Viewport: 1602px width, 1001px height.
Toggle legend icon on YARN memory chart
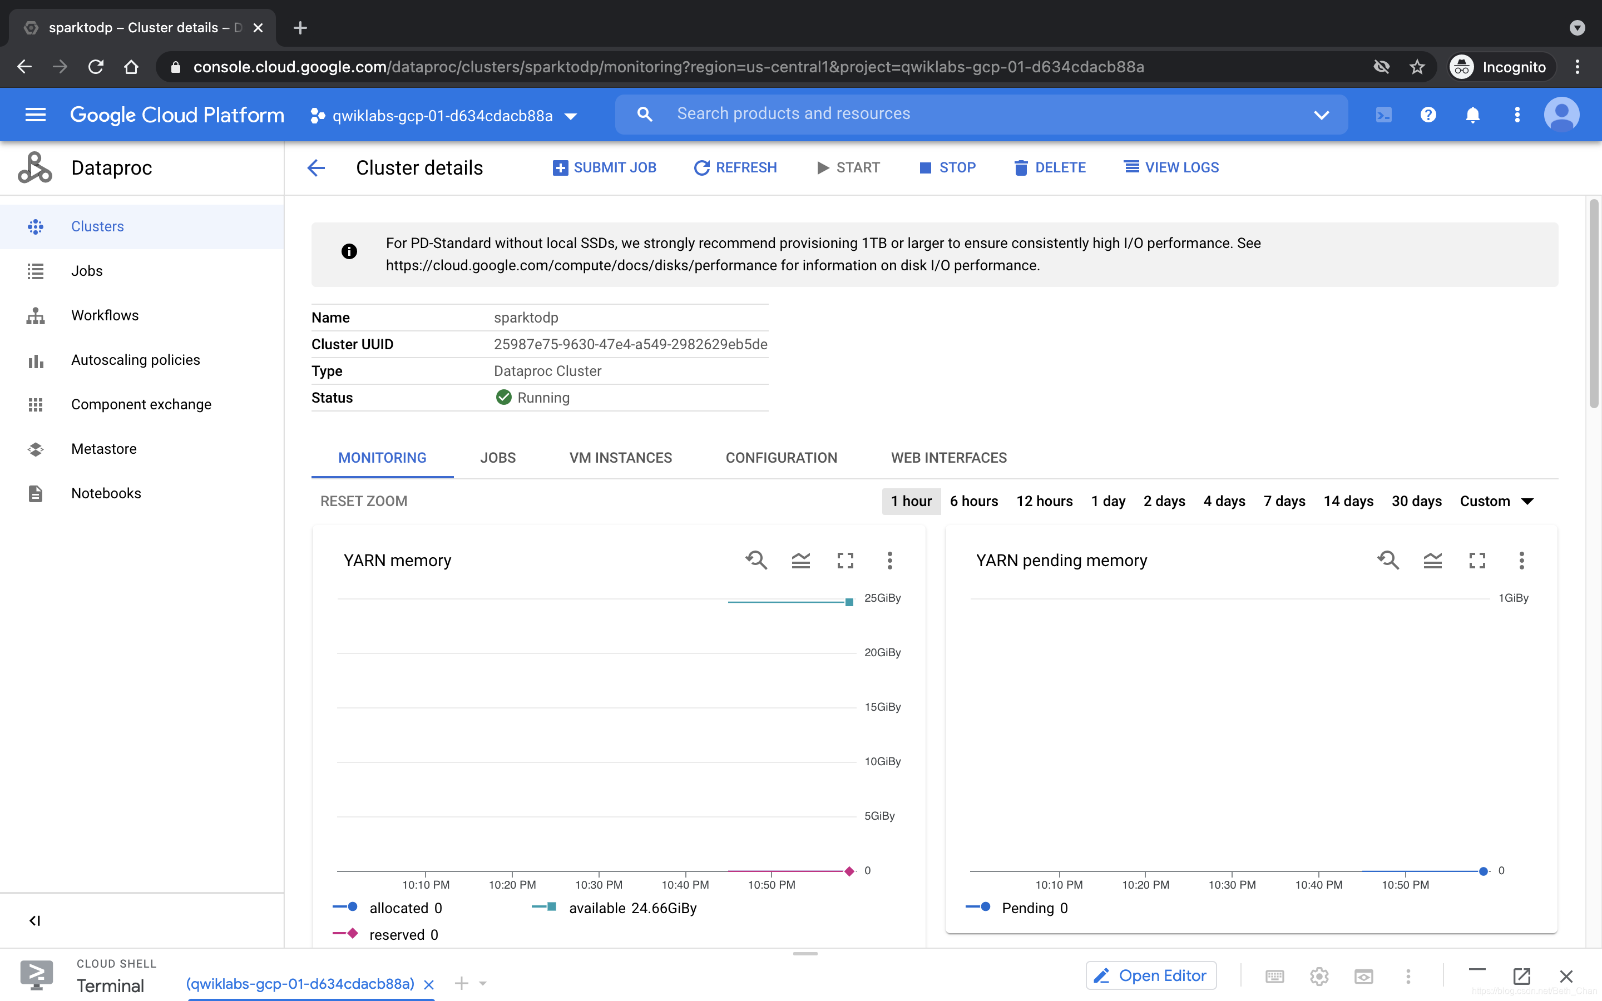800,561
